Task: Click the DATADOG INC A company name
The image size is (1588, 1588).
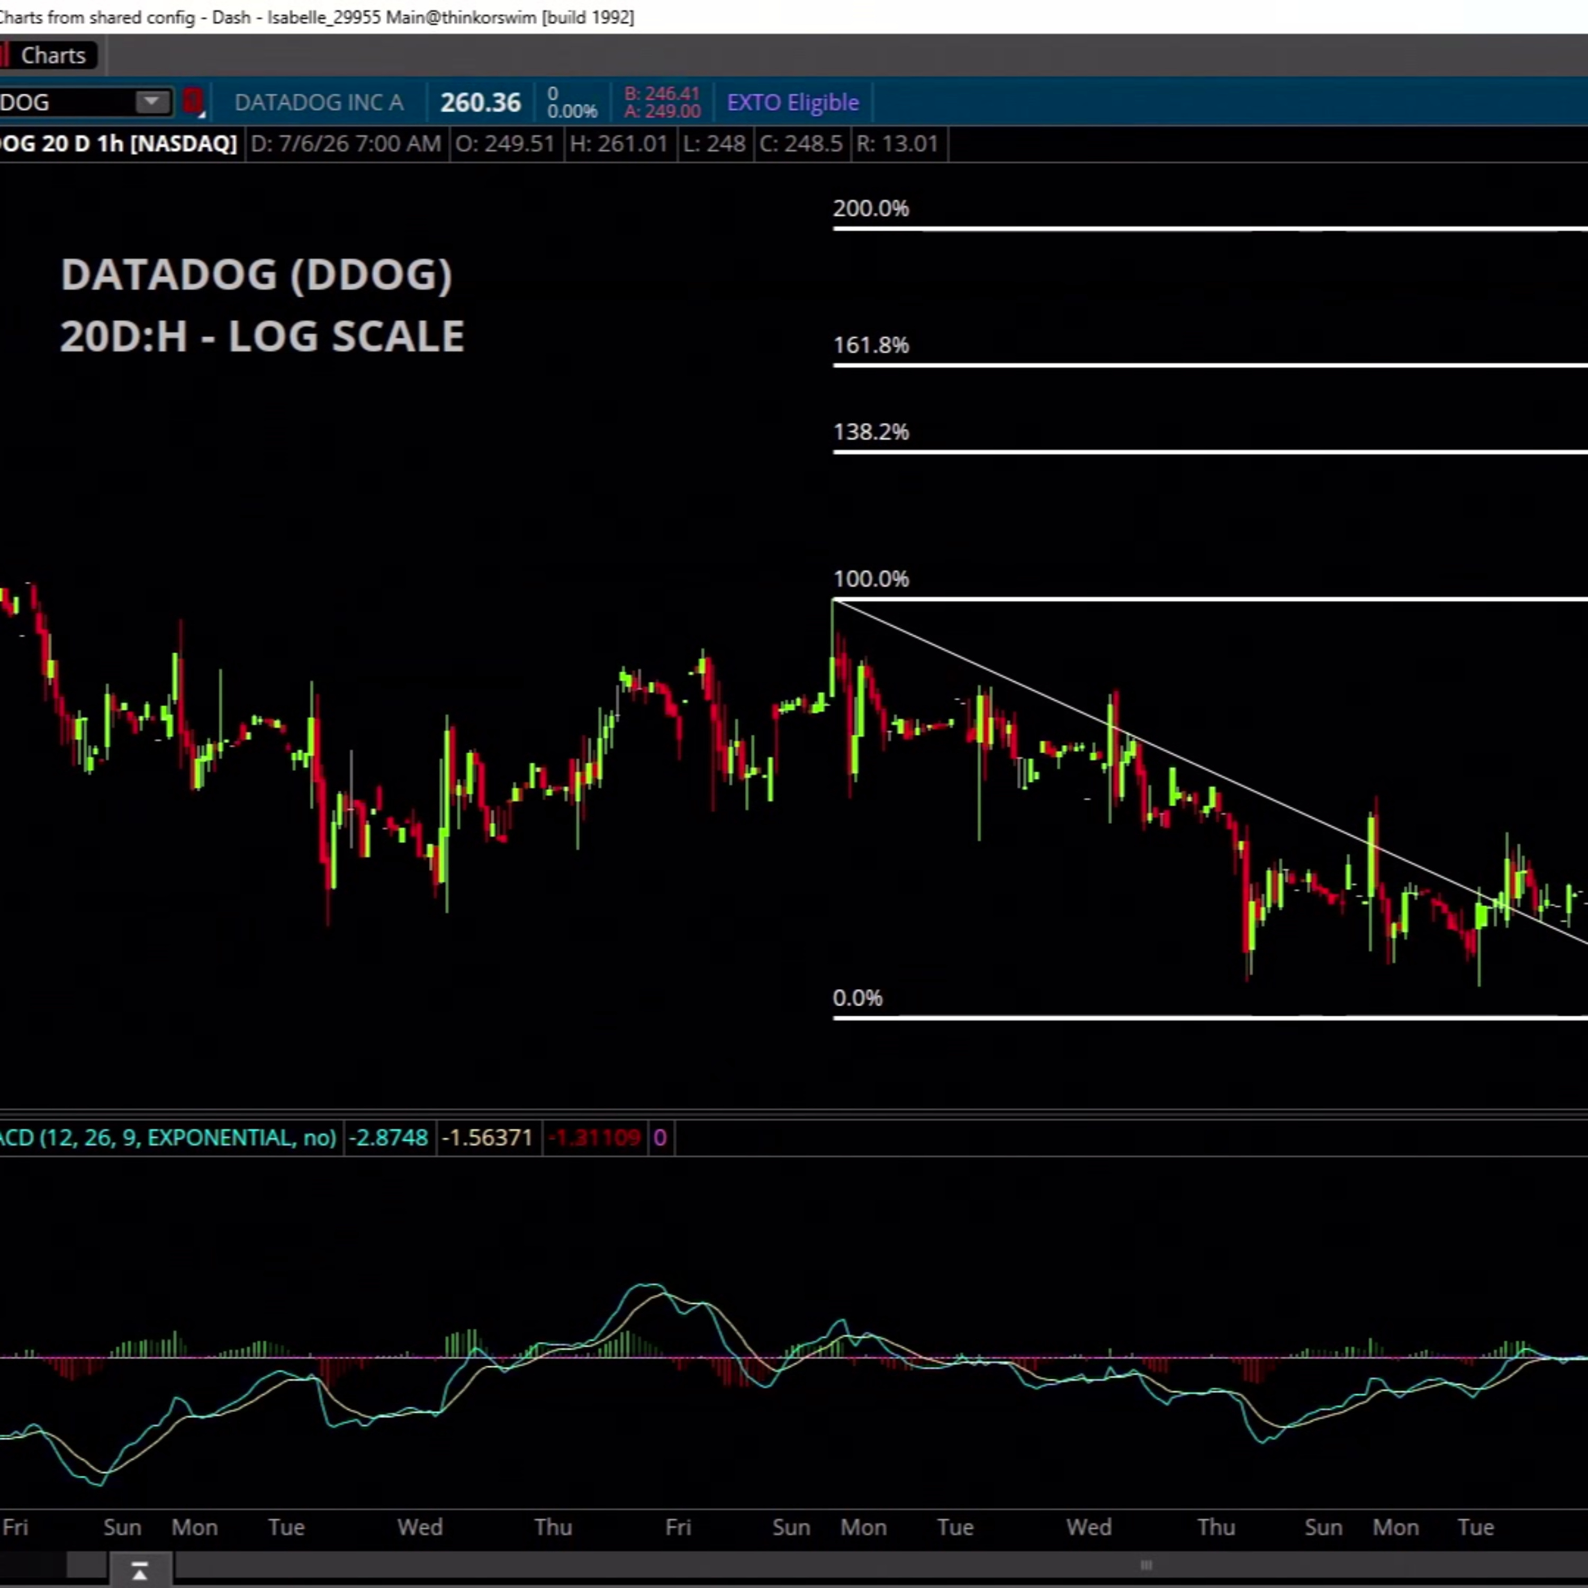Action: pos(319,103)
